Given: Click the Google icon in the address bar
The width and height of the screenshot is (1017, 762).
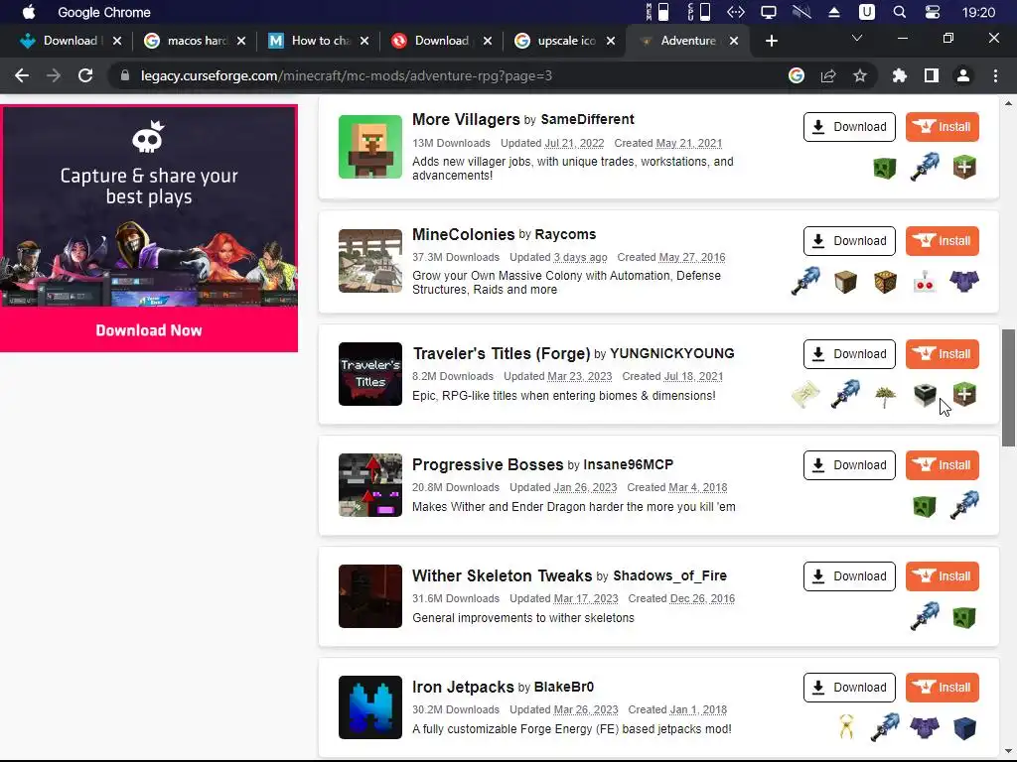Looking at the screenshot, I should click(x=797, y=75).
